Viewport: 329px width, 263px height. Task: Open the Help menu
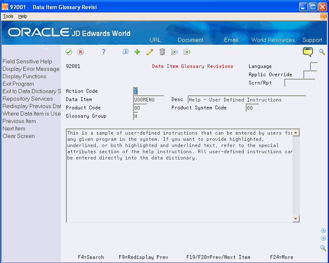[23, 16]
